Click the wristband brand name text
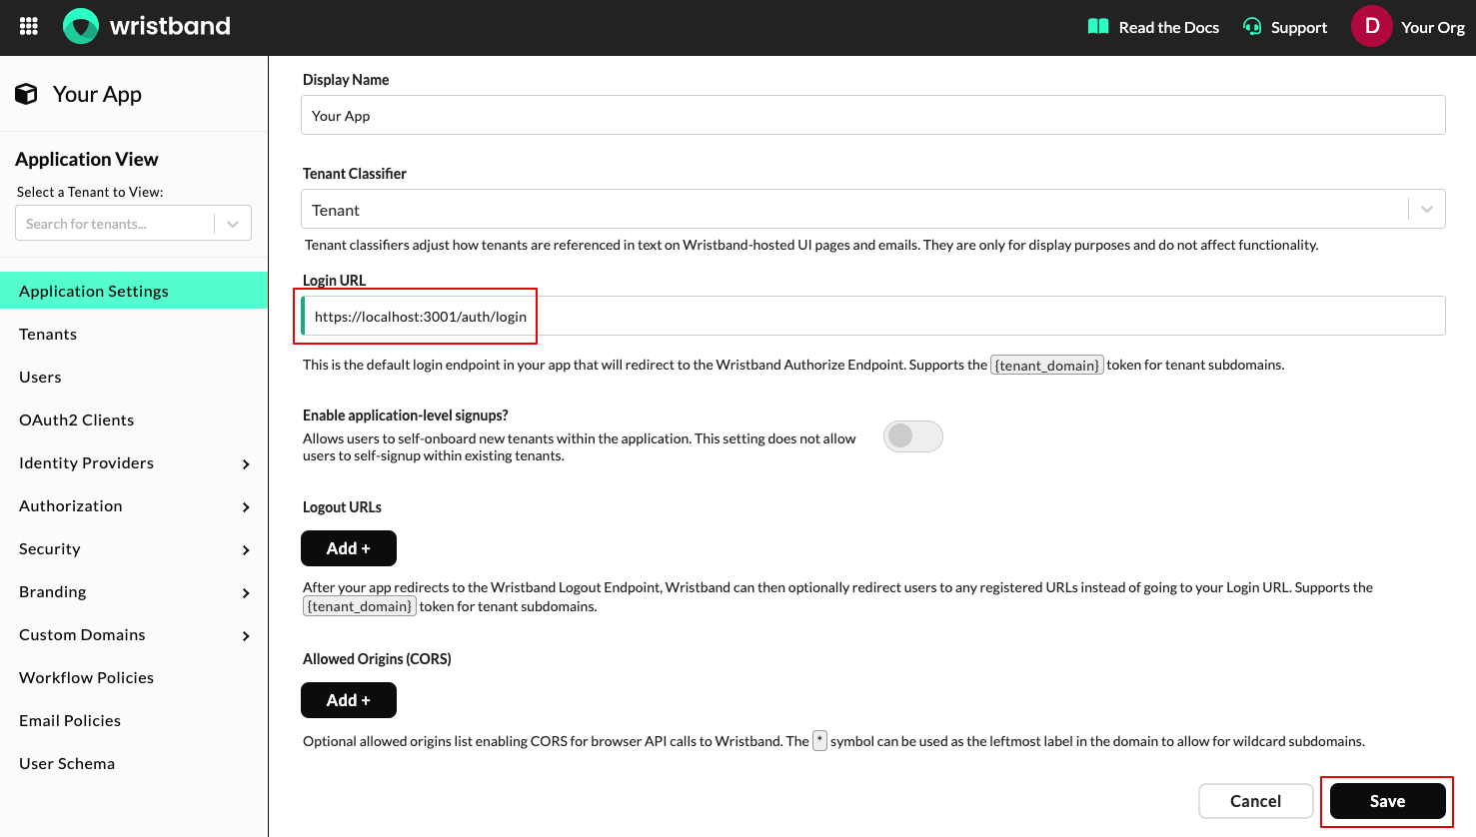 [x=170, y=26]
